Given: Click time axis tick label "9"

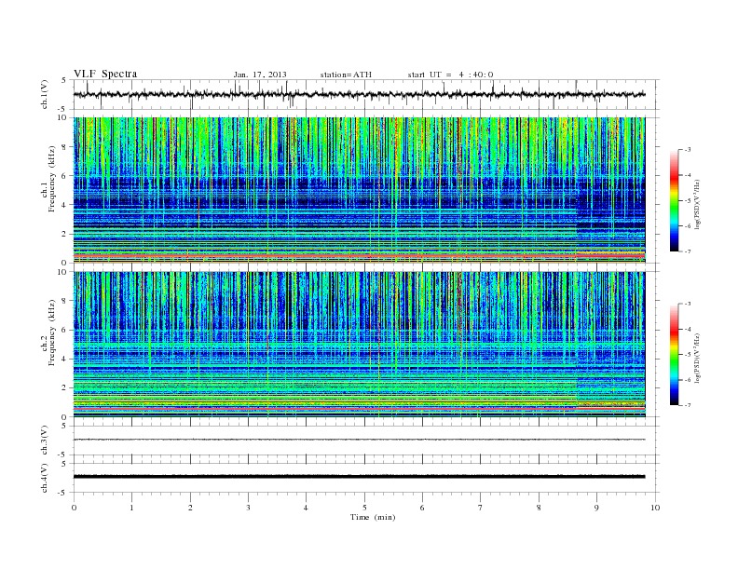Looking at the screenshot, I should [596, 508].
